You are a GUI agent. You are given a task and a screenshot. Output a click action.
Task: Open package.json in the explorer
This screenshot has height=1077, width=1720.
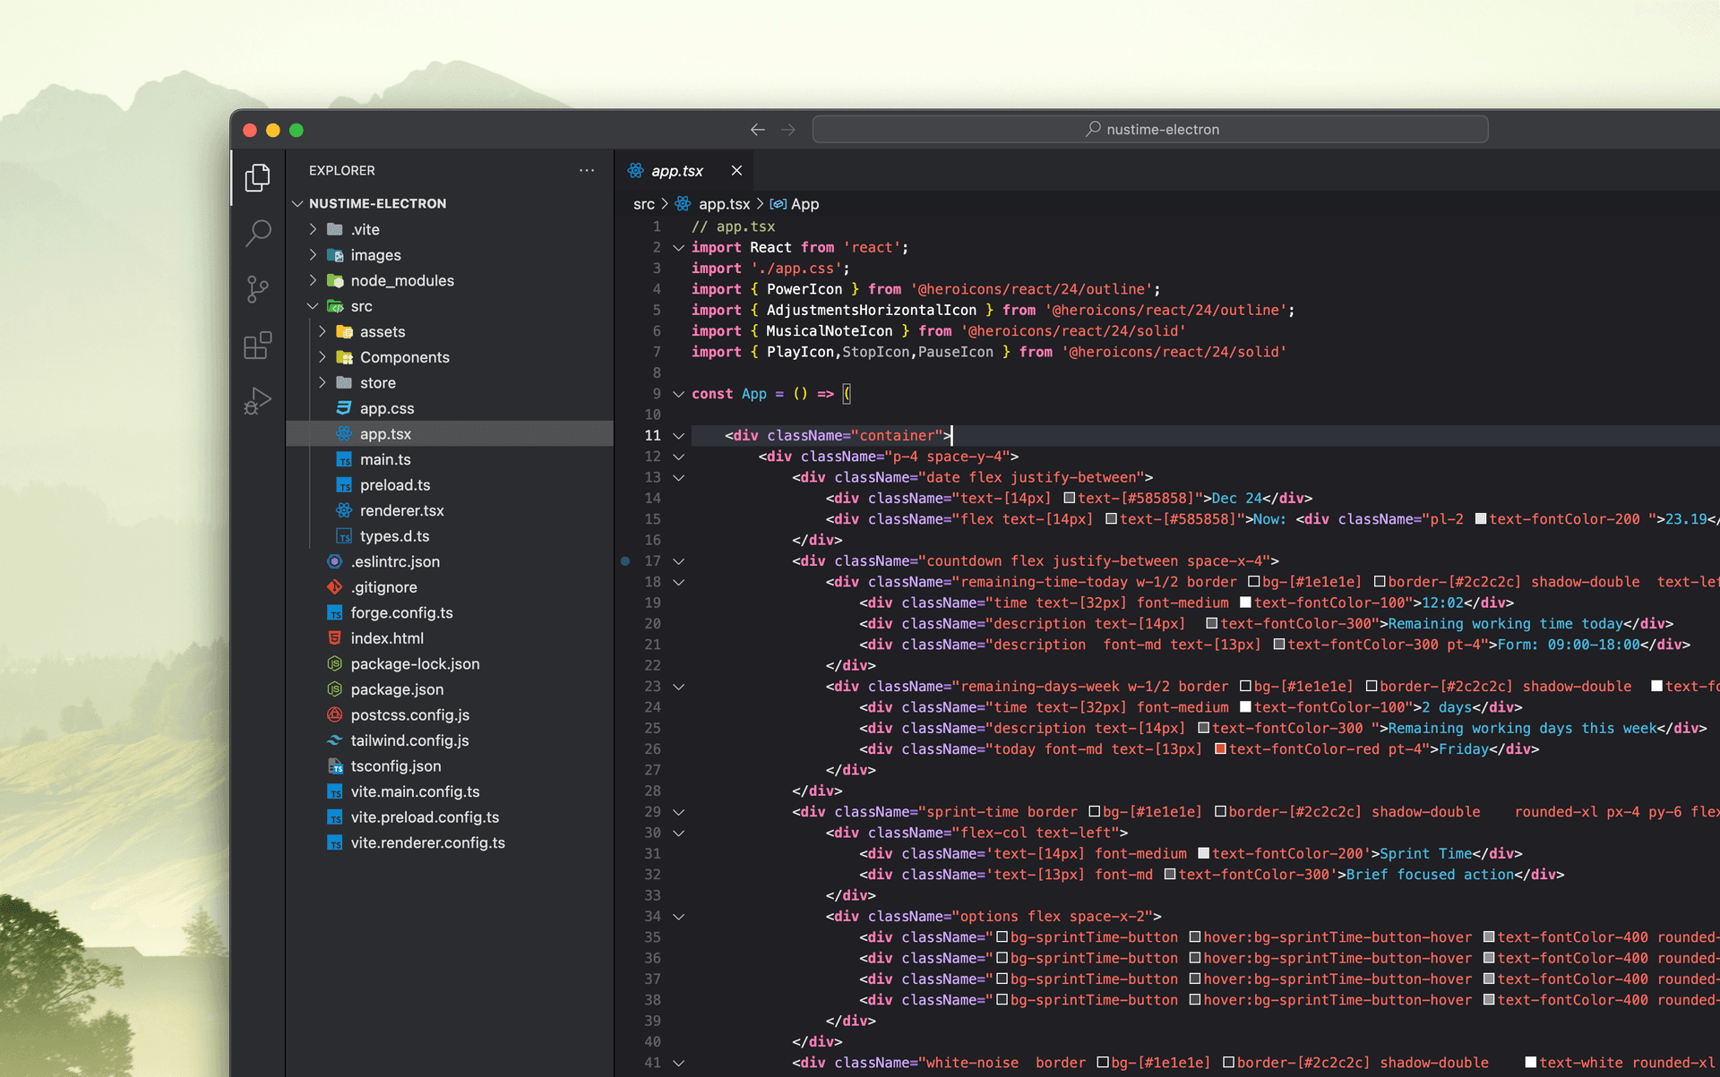pyautogui.click(x=397, y=689)
